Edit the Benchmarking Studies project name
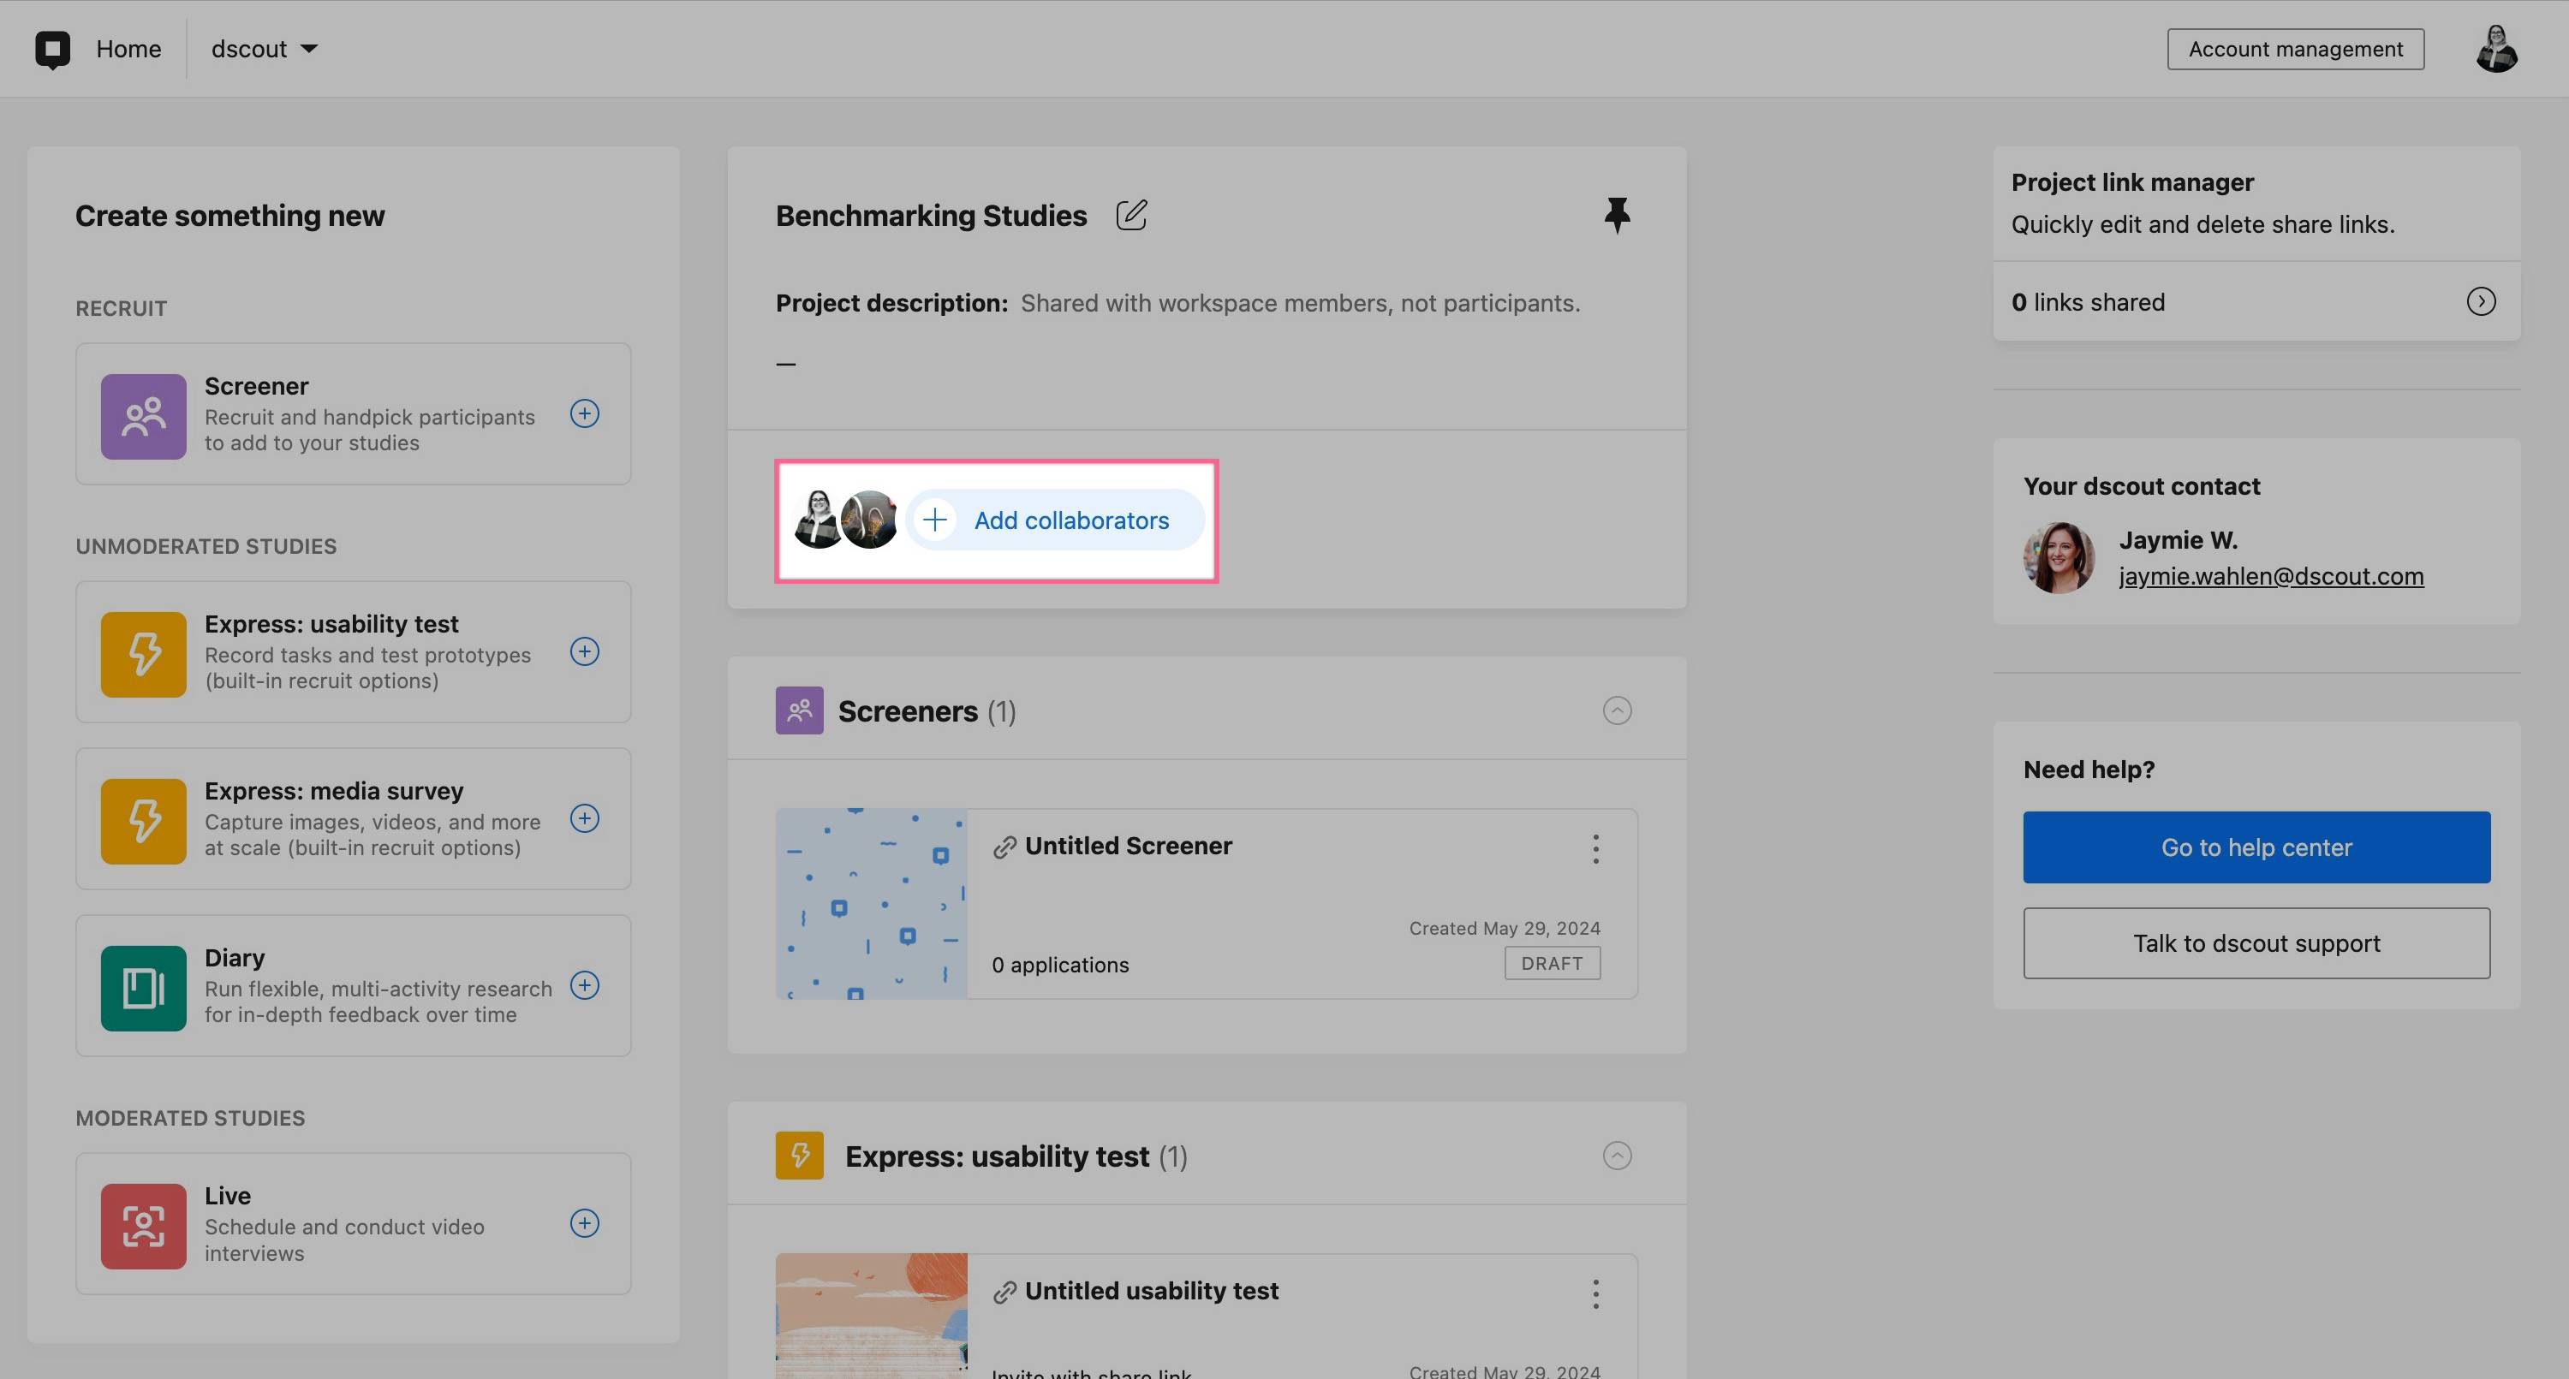This screenshot has width=2569, height=1379. tap(1131, 216)
